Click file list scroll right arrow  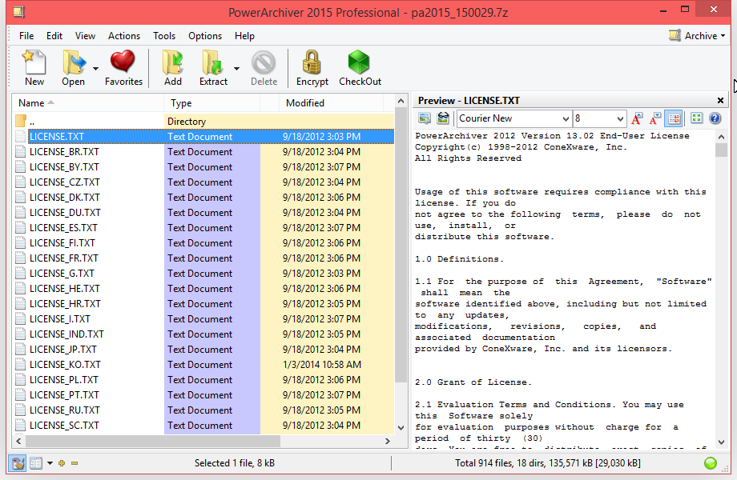[x=387, y=441]
